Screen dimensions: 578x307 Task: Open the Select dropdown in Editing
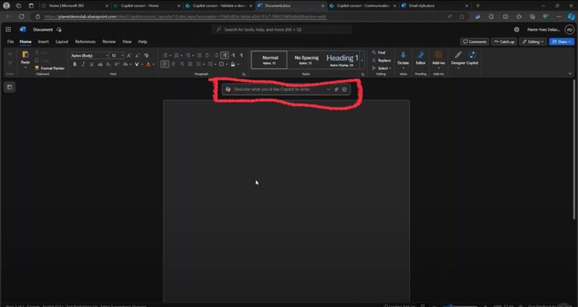click(381, 68)
